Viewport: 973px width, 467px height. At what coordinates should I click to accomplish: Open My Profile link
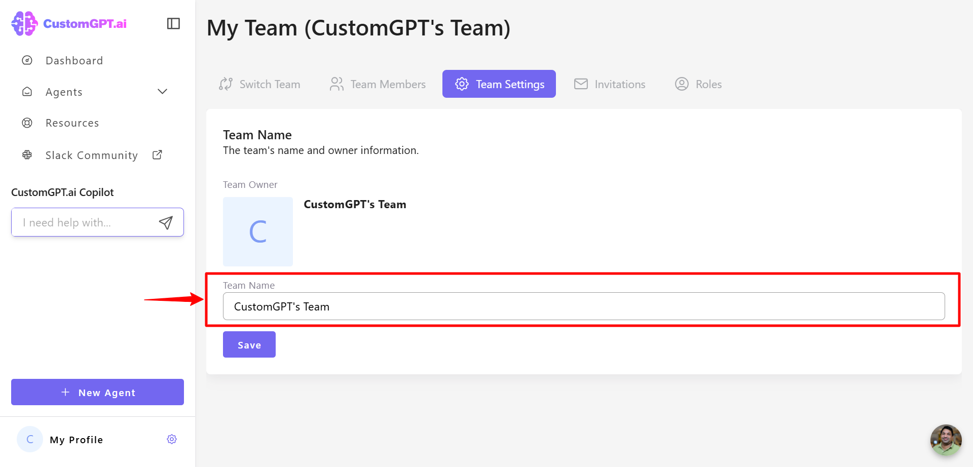coord(76,440)
